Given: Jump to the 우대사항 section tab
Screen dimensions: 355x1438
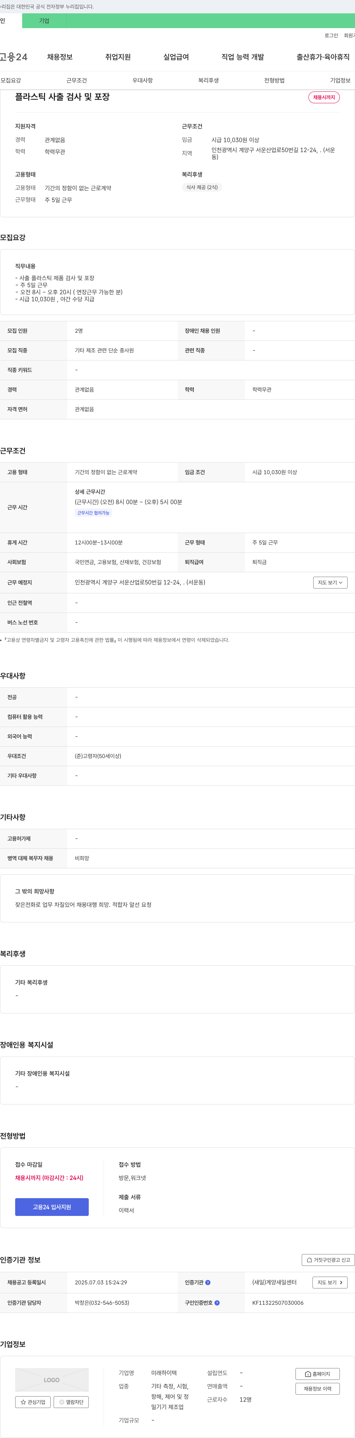Looking at the screenshot, I should point(142,80).
